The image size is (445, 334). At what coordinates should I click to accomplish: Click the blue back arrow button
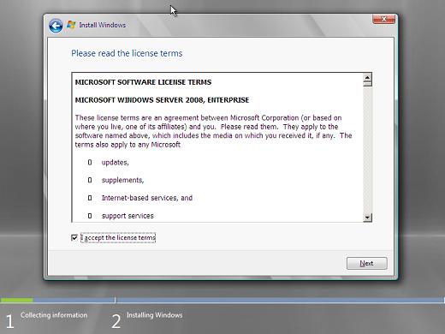tap(56, 26)
